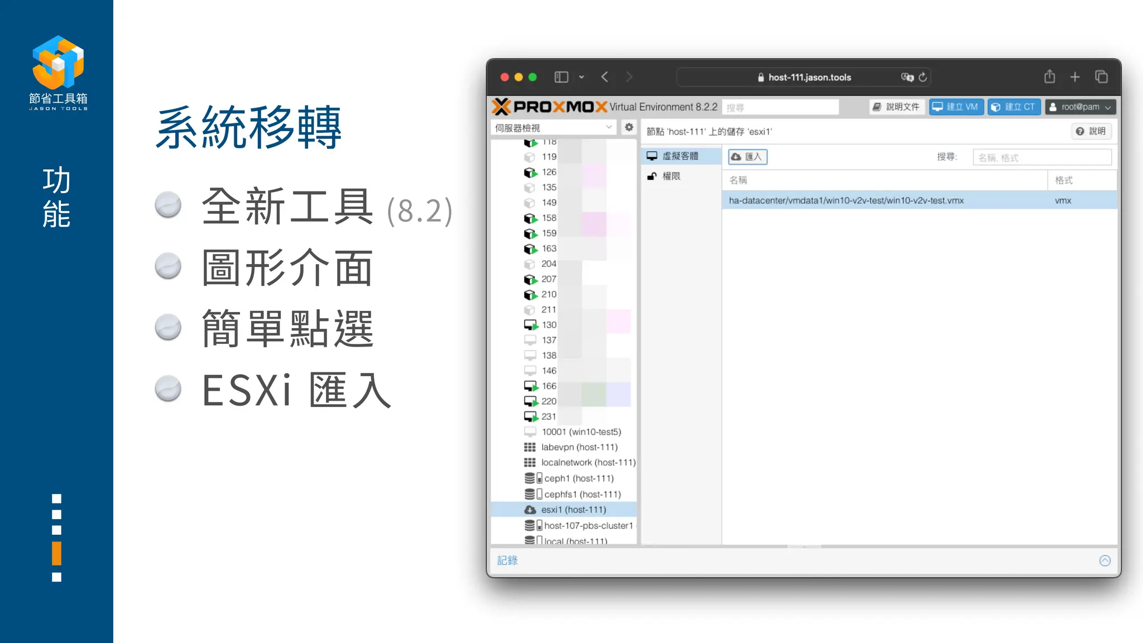Click the 說明 help button

pos(1091,131)
